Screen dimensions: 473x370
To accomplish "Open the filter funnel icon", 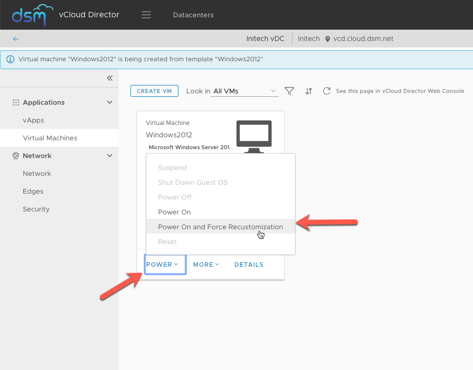I will 289,91.
